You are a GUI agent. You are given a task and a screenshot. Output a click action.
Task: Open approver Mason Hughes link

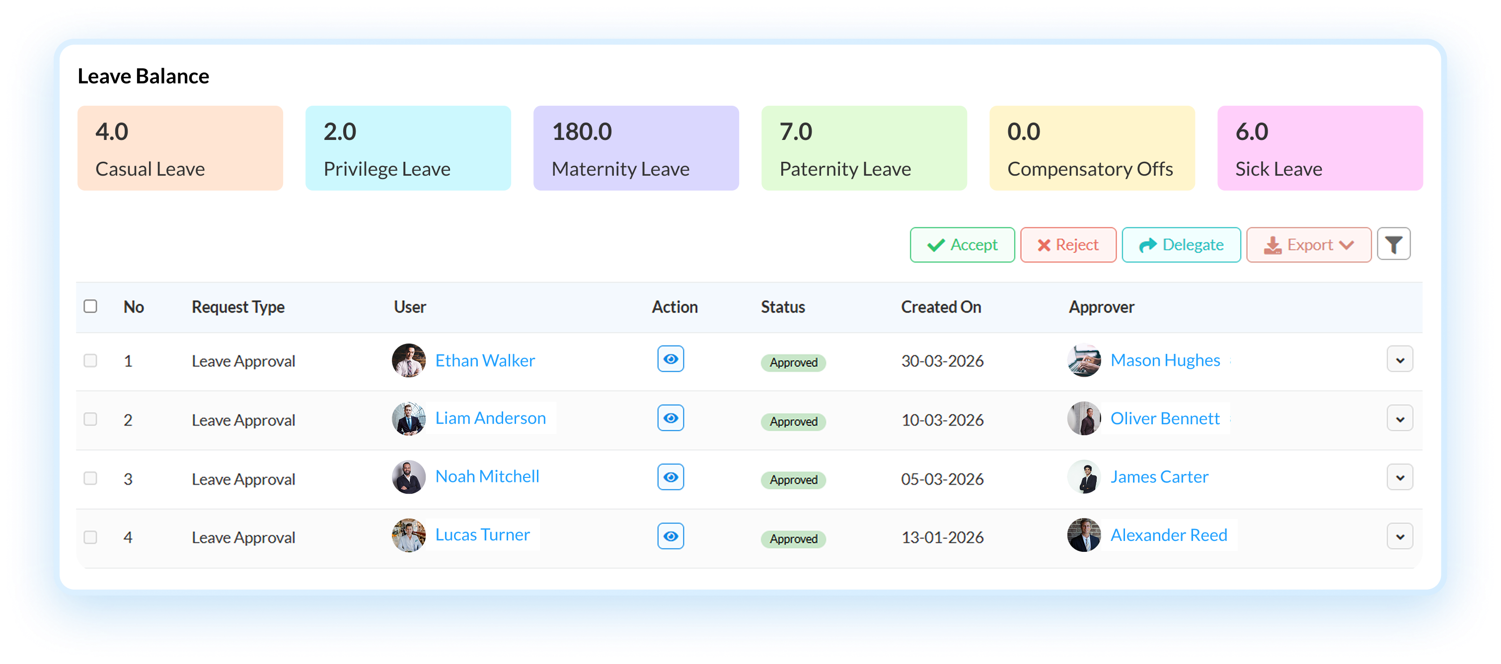(1165, 360)
